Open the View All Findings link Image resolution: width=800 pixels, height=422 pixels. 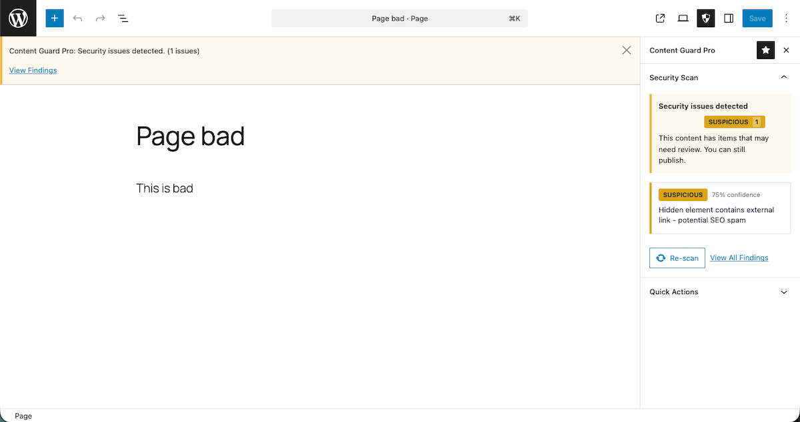point(739,258)
